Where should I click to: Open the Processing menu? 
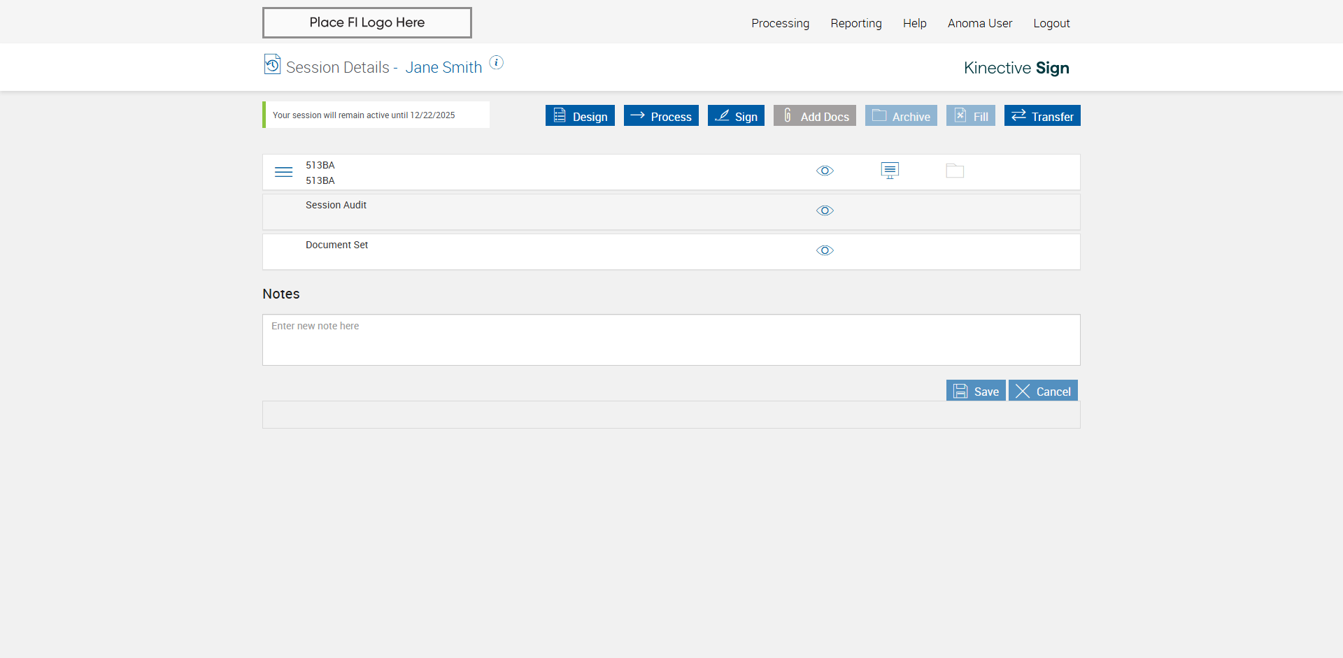(780, 23)
